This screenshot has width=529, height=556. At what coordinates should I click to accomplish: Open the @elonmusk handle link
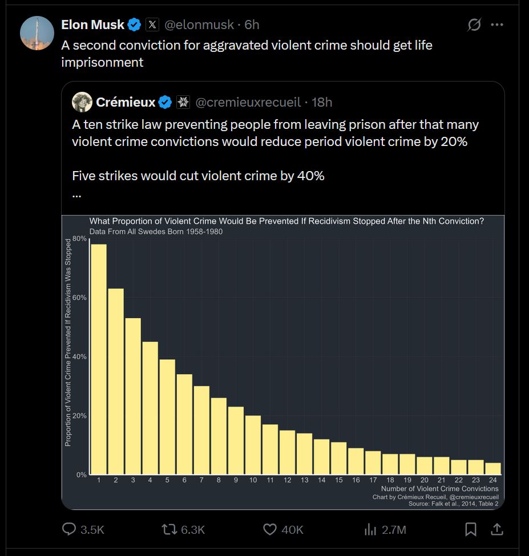(199, 25)
